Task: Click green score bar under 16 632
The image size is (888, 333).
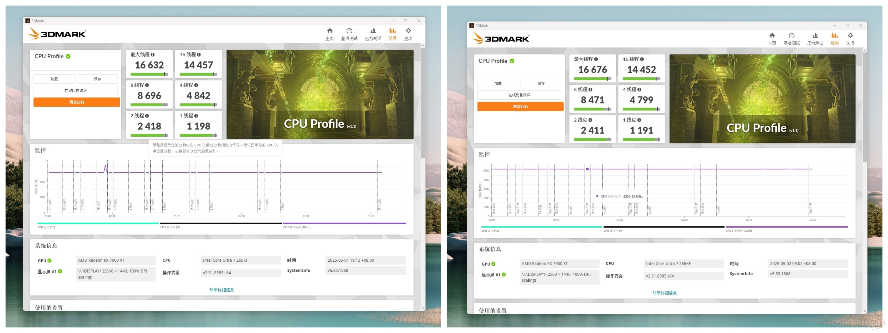Action: click(x=149, y=74)
